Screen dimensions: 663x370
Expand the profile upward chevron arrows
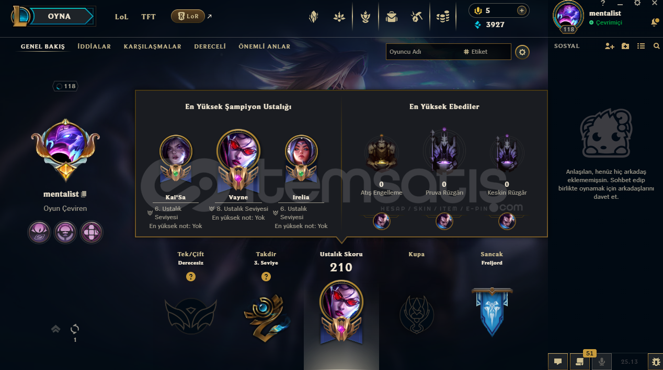56,329
